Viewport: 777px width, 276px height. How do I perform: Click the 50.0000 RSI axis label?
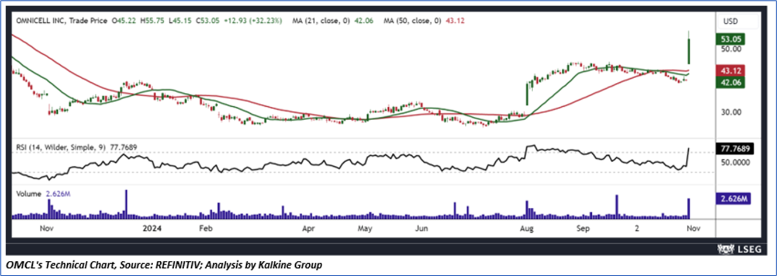(735, 163)
